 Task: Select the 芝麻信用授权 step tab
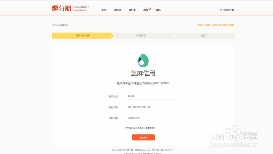point(83,36)
